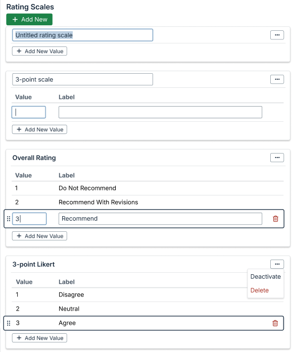Select the Do Not Recommend row
This screenshot has height=352, width=294.
coord(148,188)
